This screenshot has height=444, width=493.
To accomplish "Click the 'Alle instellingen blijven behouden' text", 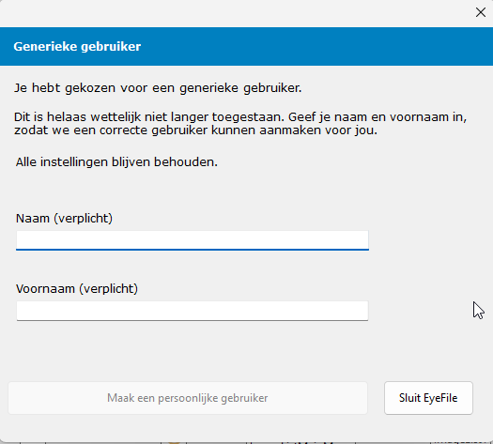I will 116,162.
